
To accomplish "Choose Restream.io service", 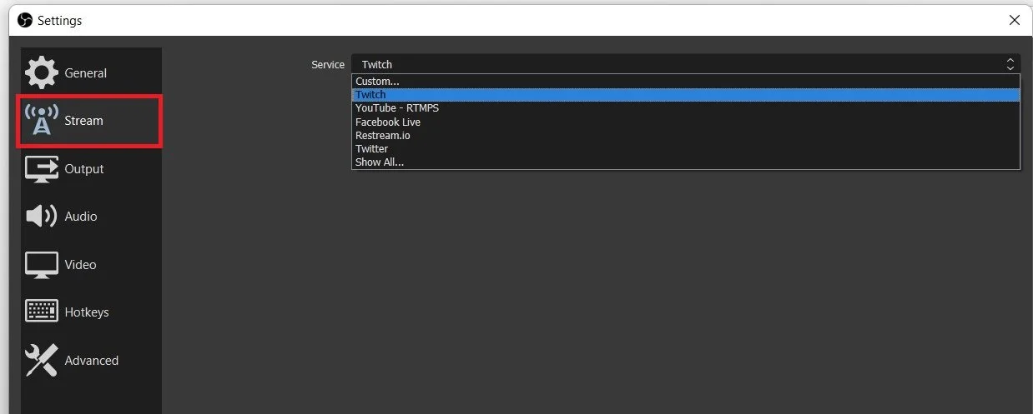I will [686, 135].
